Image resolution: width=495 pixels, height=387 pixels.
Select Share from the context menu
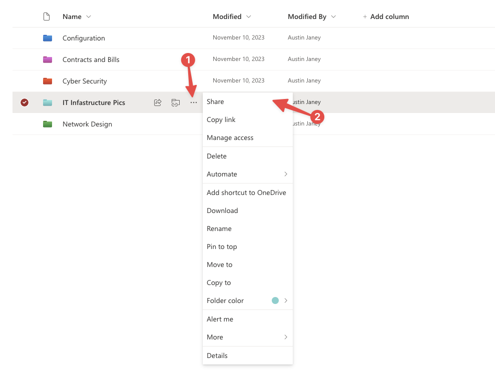216,101
